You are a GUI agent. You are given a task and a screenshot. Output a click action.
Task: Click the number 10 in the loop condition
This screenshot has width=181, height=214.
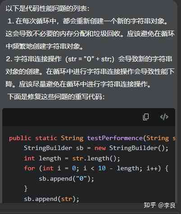[102, 168]
